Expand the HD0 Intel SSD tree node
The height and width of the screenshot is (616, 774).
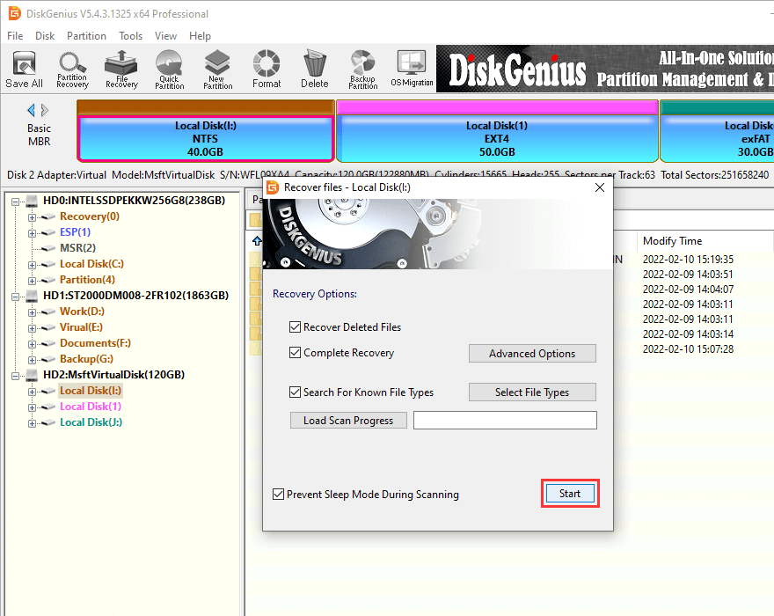pyautogui.click(x=17, y=201)
